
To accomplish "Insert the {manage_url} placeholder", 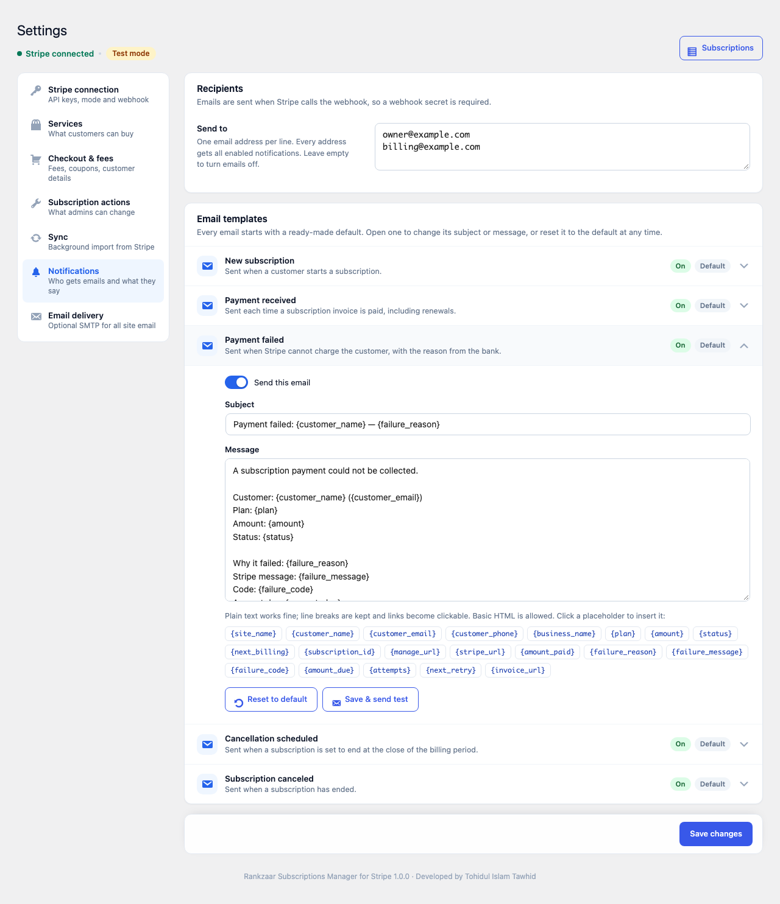I will coord(415,652).
